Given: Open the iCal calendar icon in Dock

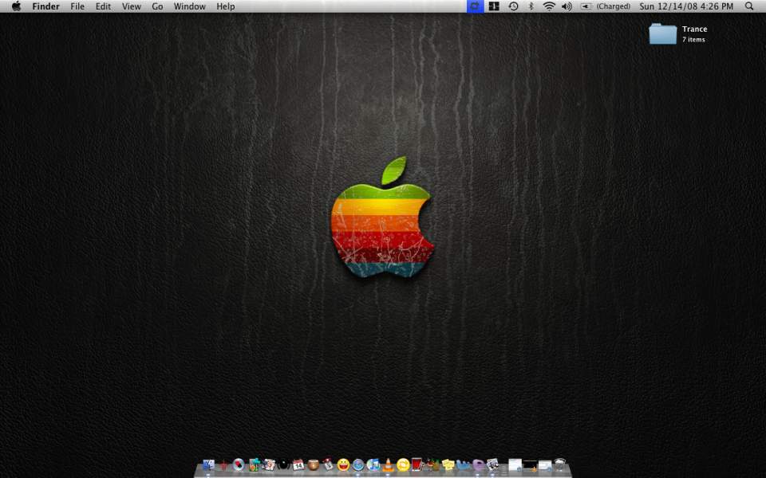Looking at the screenshot, I should coord(298,464).
